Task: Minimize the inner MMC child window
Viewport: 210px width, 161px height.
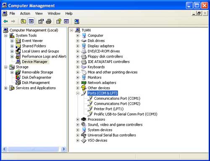Action: click(x=194, y=13)
